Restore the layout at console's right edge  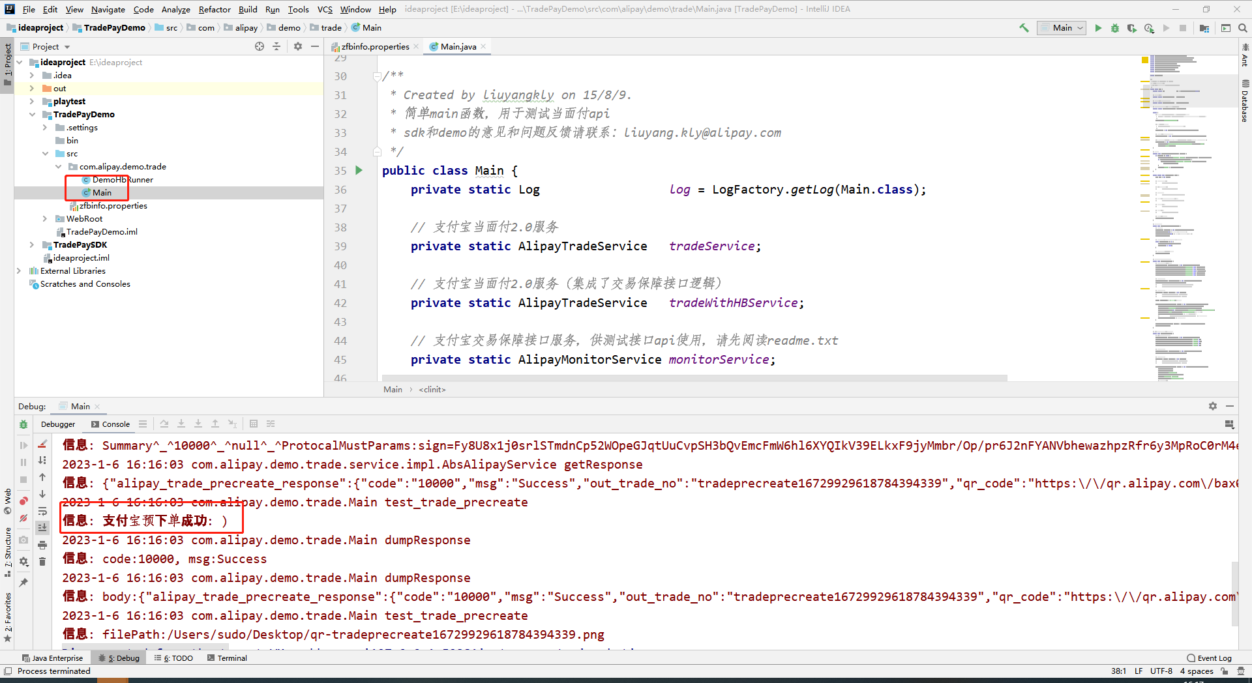click(1229, 424)
